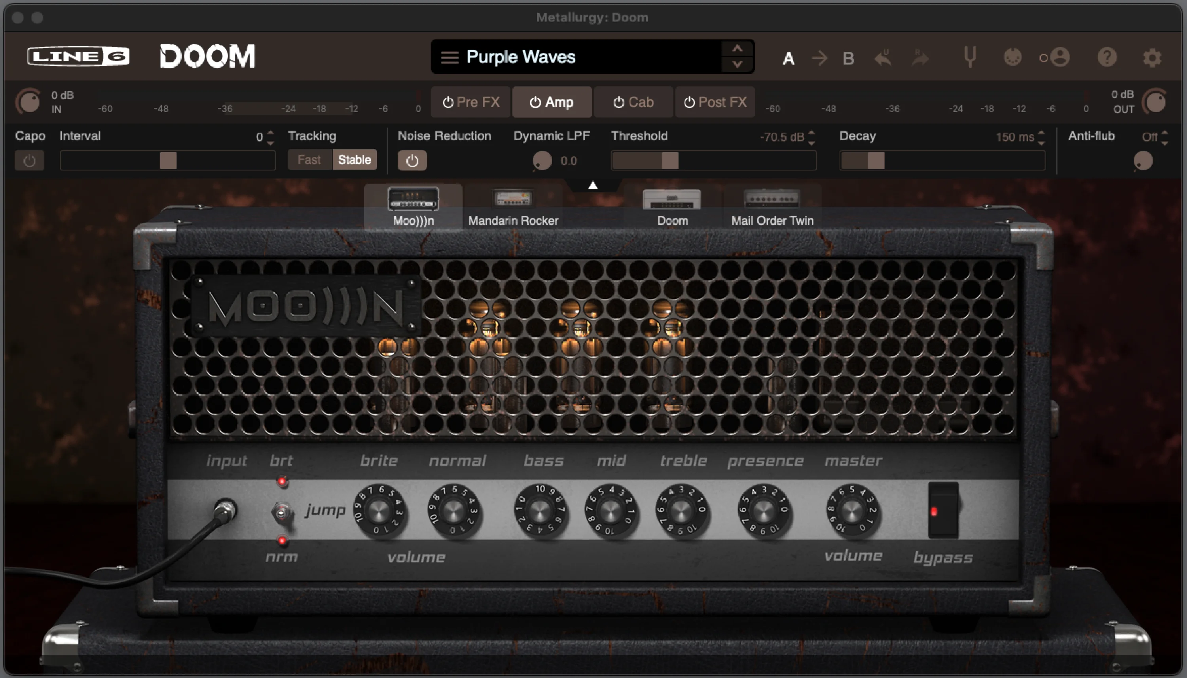The height and width of the screenshot is (678, 1187).
Task: Switch to the Post FX tab
Action: 715,102
